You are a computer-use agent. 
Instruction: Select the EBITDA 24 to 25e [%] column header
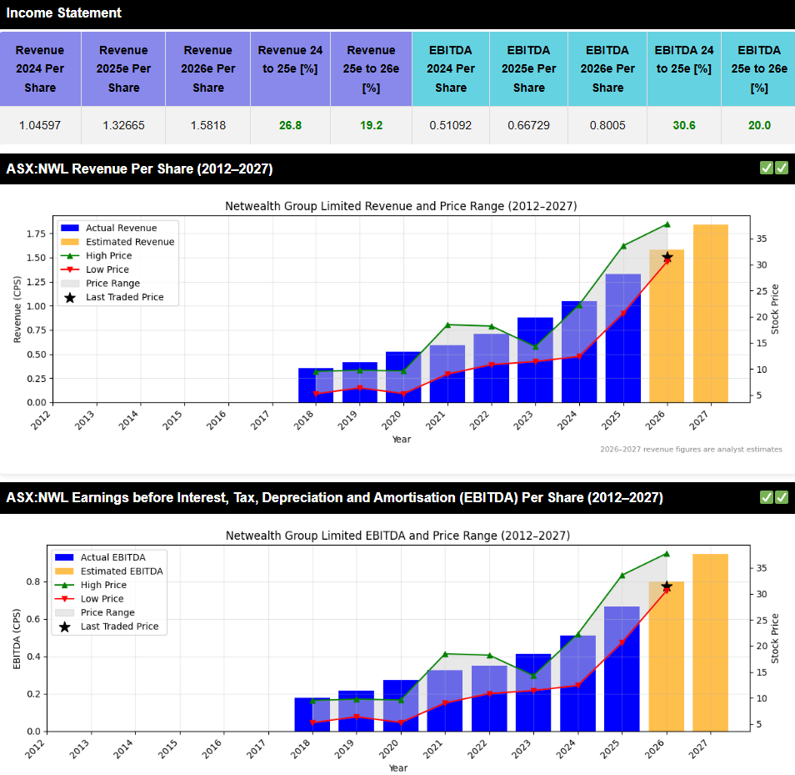tap(683, 59)
